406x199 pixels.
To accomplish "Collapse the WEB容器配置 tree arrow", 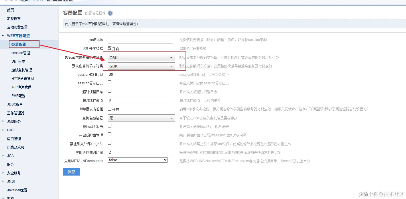I will coord(3,36).
